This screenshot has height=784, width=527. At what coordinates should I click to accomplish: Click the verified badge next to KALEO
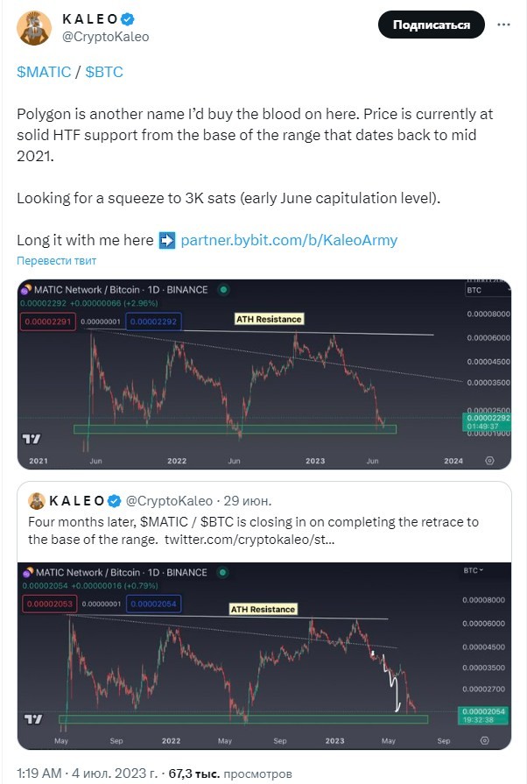pyautogui.click(x=129, y=19)
